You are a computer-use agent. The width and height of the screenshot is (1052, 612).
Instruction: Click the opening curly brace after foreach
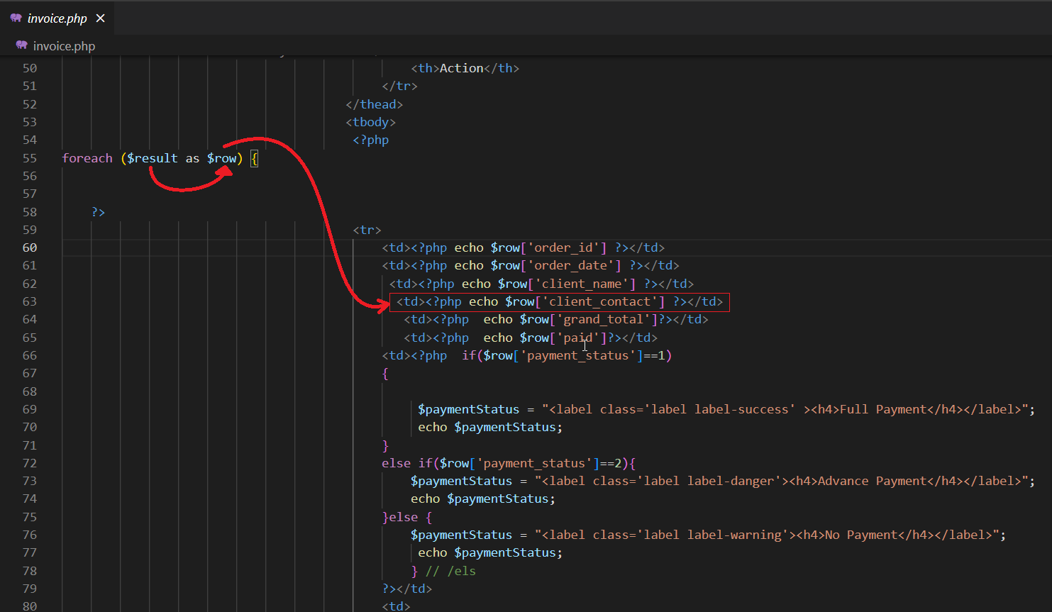[x=255, y=158]
